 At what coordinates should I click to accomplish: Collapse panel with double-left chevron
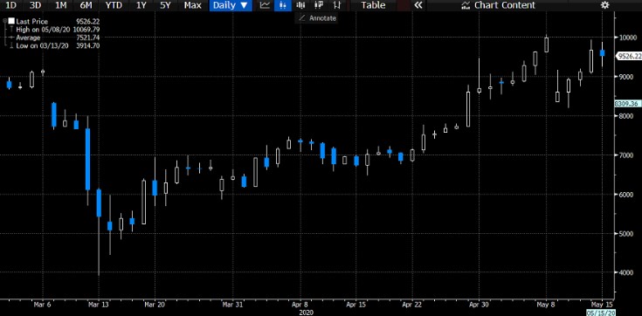418,5
